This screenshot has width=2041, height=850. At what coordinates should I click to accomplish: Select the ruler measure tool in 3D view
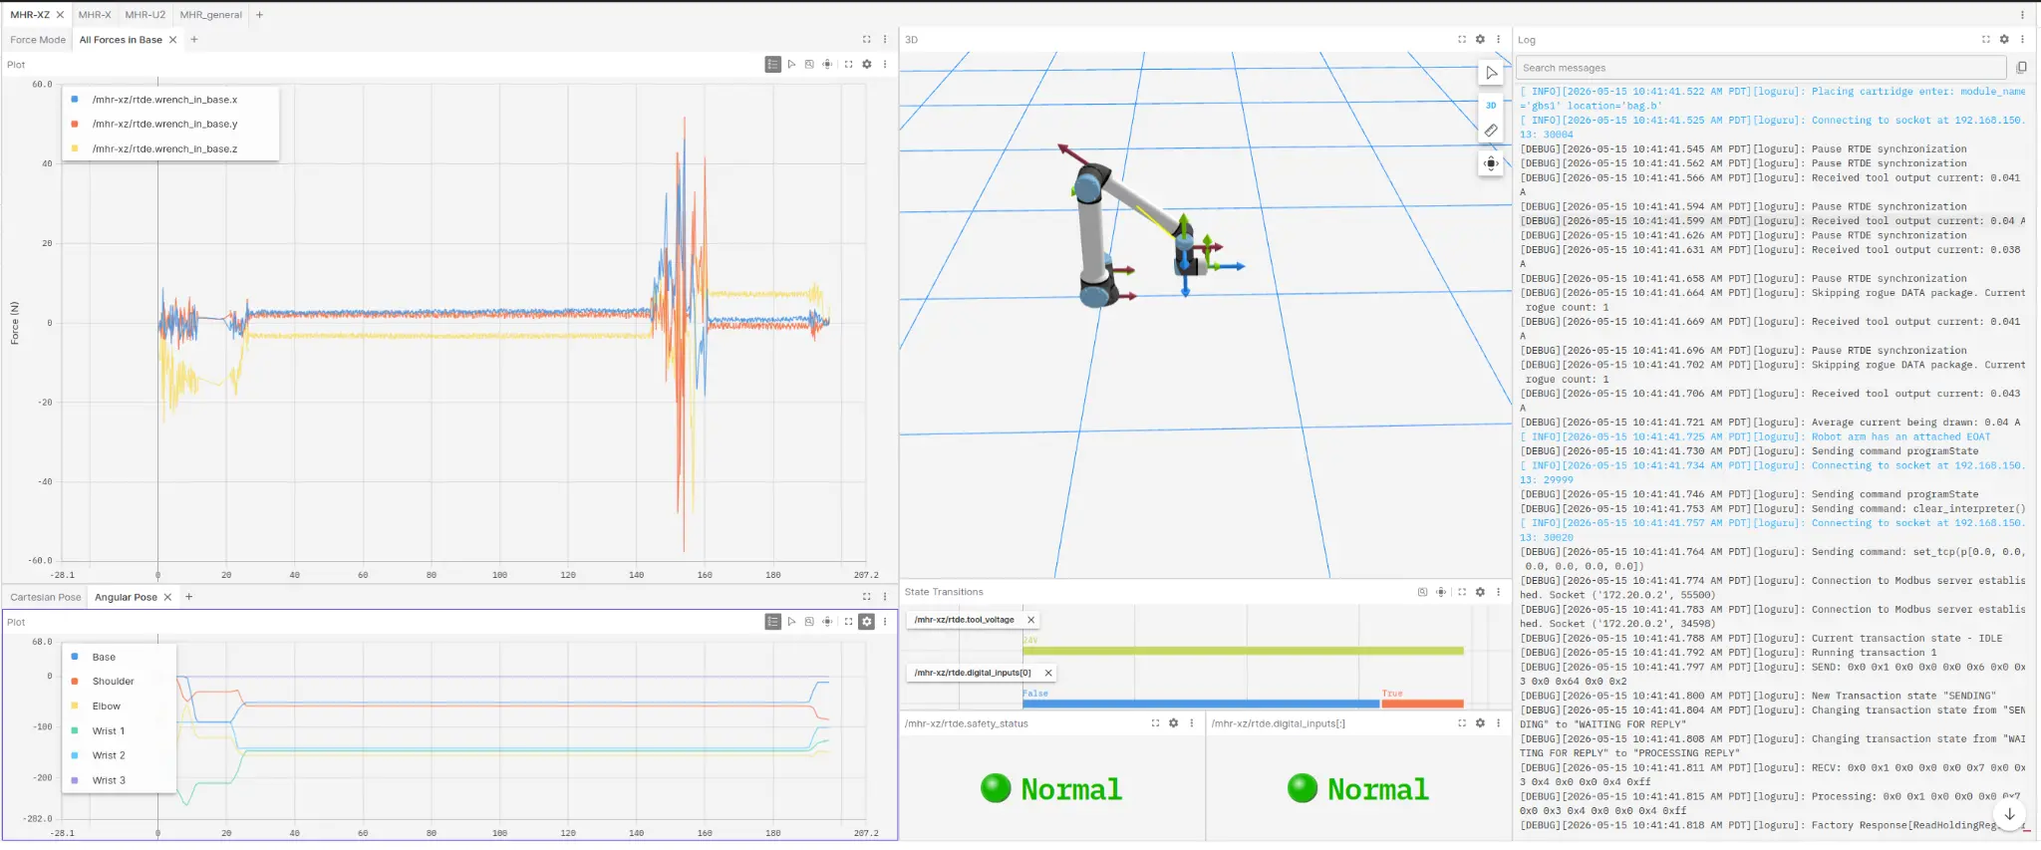point(1491,131)
